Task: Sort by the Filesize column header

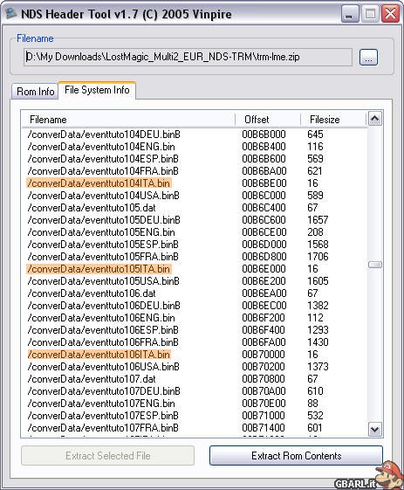Action: pos(332,120)
